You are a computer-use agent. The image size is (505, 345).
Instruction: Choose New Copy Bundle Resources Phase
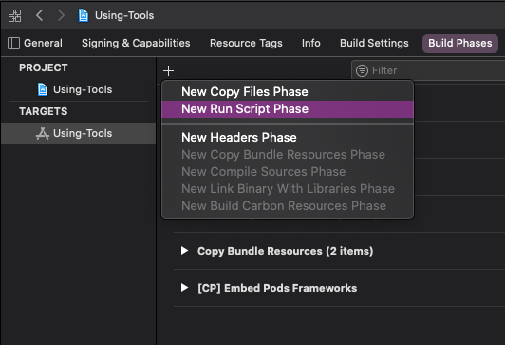(x=288, y=155)
